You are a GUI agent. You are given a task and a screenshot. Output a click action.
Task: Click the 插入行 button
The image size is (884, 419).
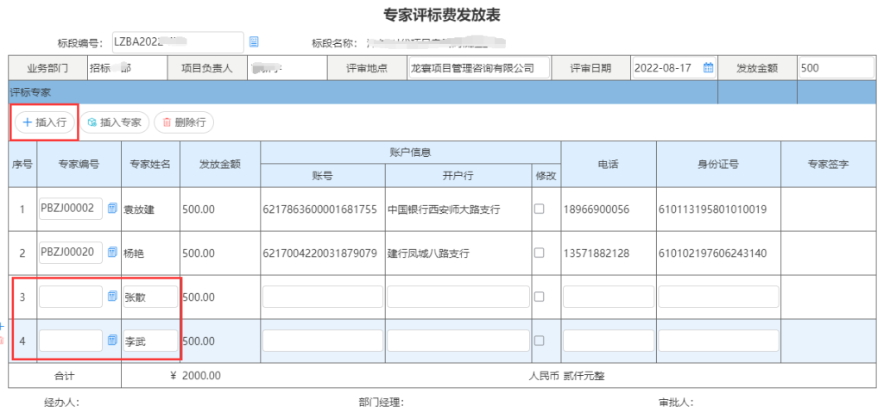coord(45,122)
